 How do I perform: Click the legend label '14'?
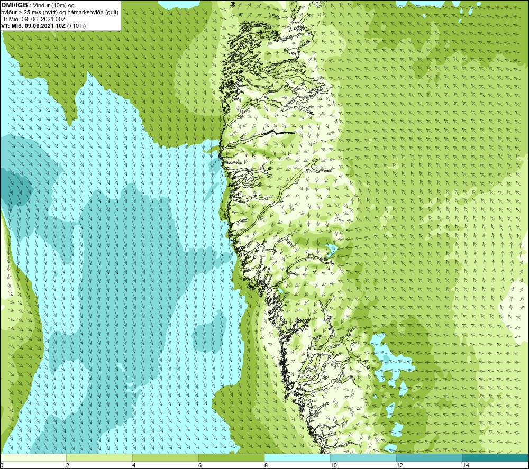(x=466, y=466)
